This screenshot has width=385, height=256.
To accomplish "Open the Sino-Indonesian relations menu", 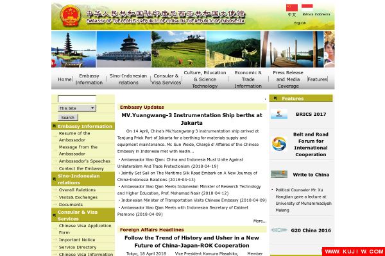I will [128, 79].
